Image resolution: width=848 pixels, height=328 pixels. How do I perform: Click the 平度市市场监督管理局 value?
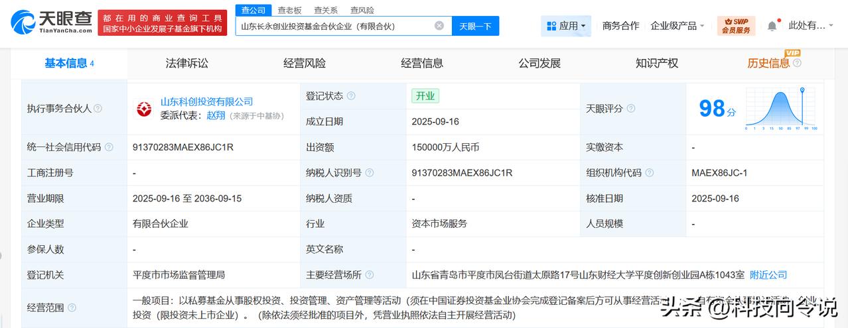[x=179, y=275]
